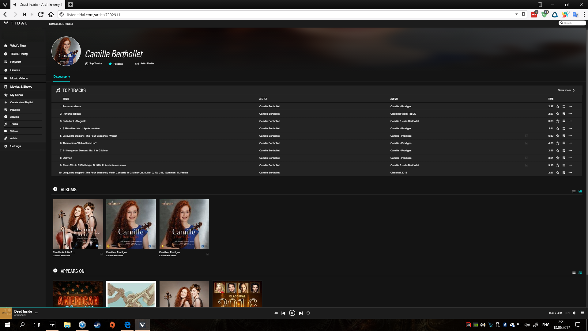
Task: Favorite the 'Winter' Four Seasons track
Action: 558,136
